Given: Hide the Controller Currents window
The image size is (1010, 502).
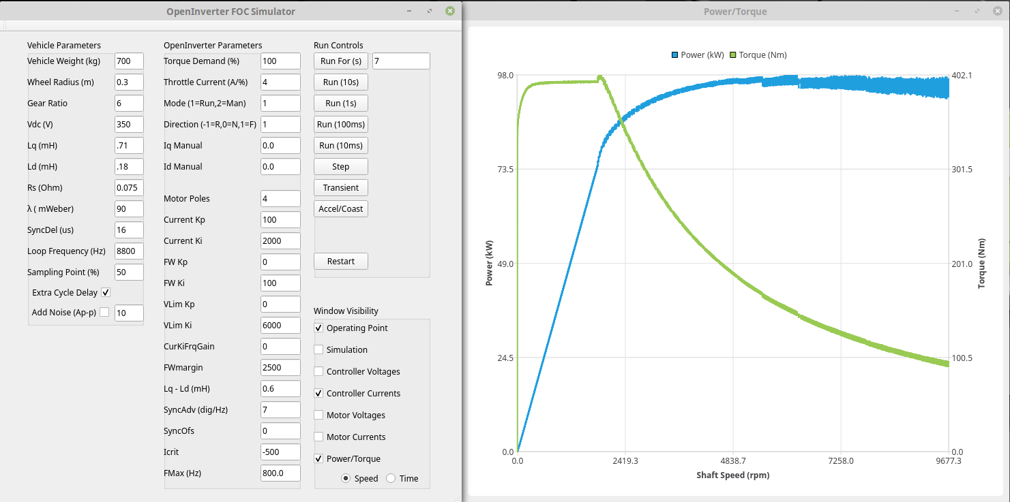Looking at the screenshot, I should coord(318,393).
